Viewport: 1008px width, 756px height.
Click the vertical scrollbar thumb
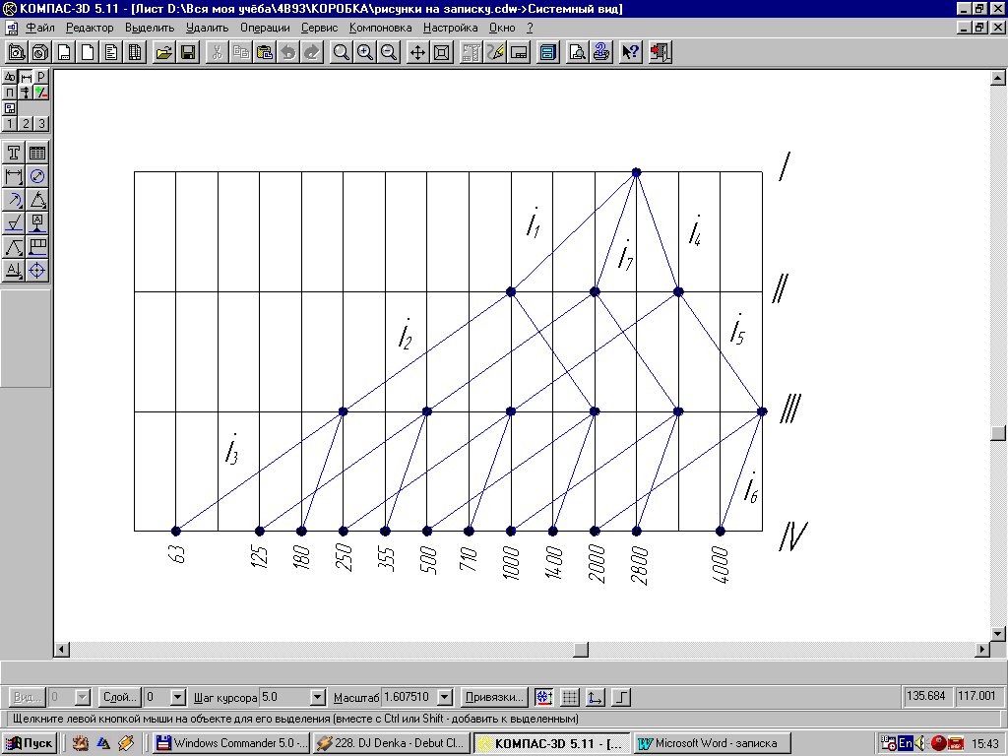[998, 433]
